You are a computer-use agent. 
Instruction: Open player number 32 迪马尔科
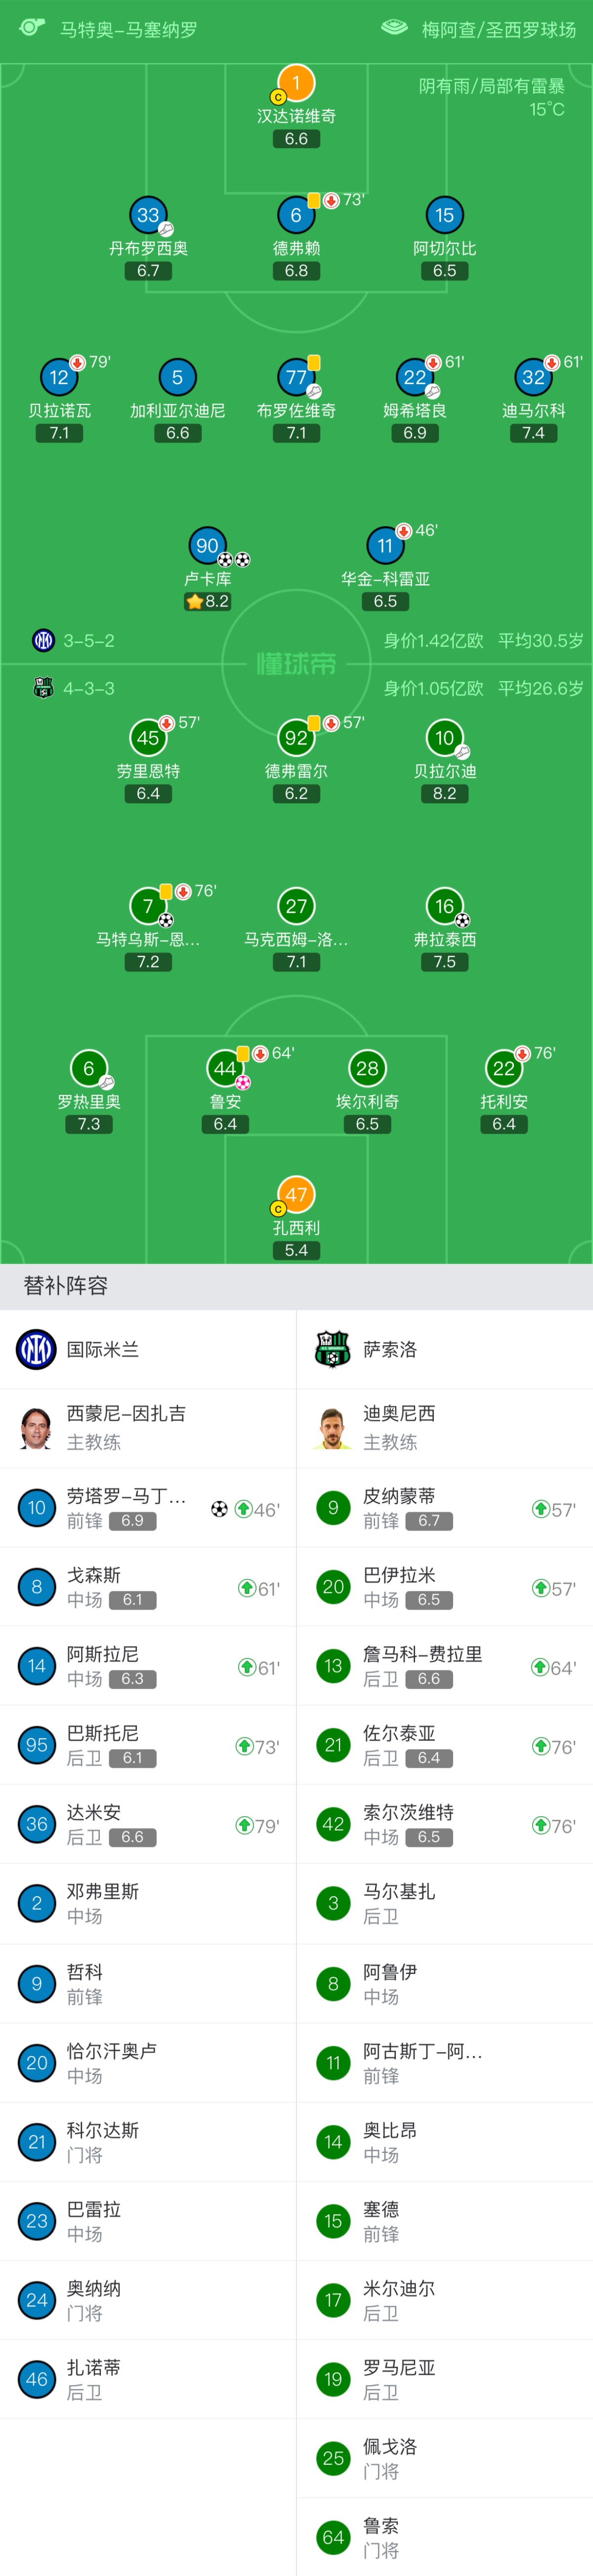534,377
